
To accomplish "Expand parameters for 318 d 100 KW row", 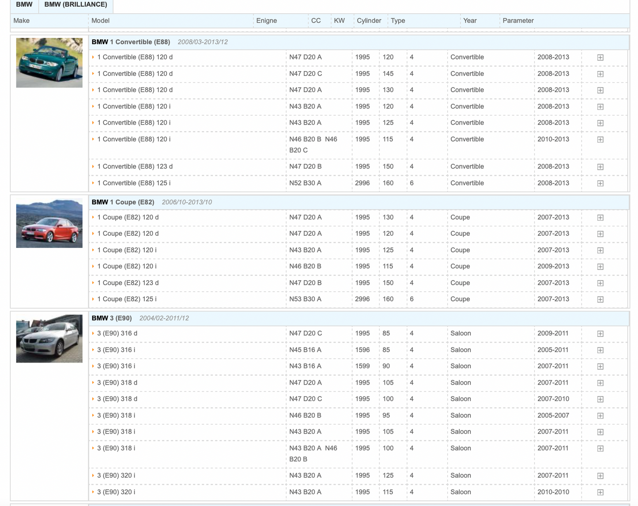I will pos(600,399).
